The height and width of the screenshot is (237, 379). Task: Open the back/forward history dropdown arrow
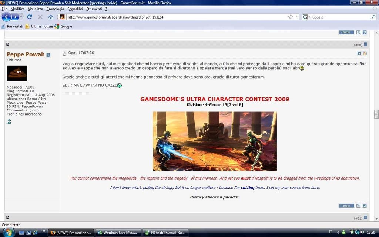(x=21, y=17)
